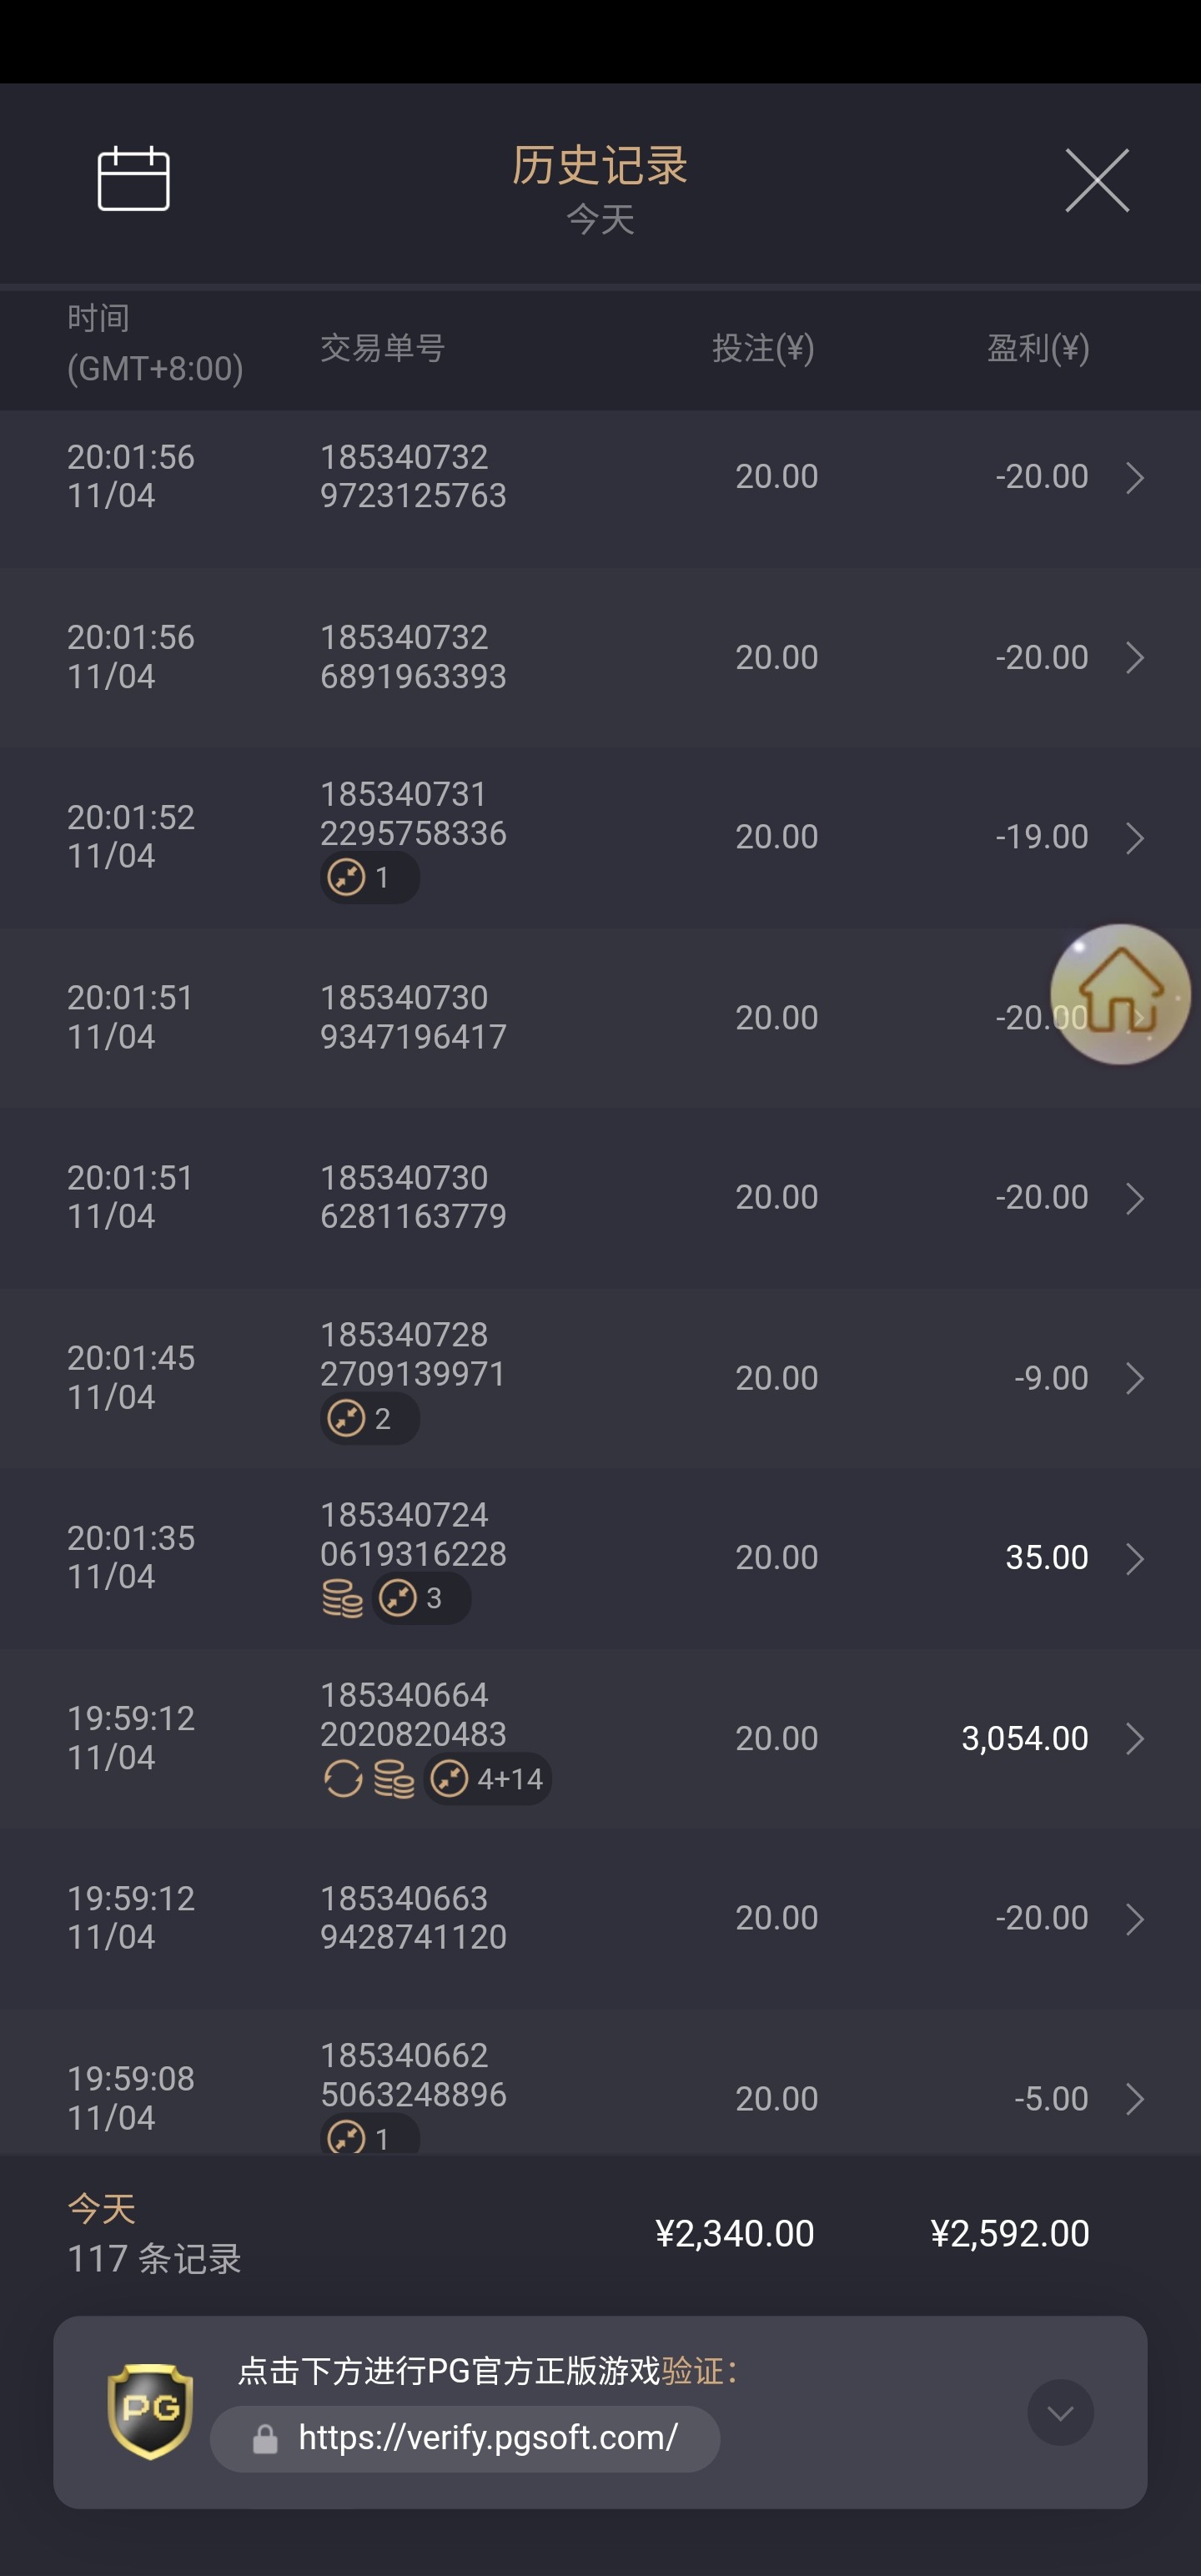Expand details of record ending 6891963393
This screenshot has width=1201, height=2576.
[x=1134, y=657]
